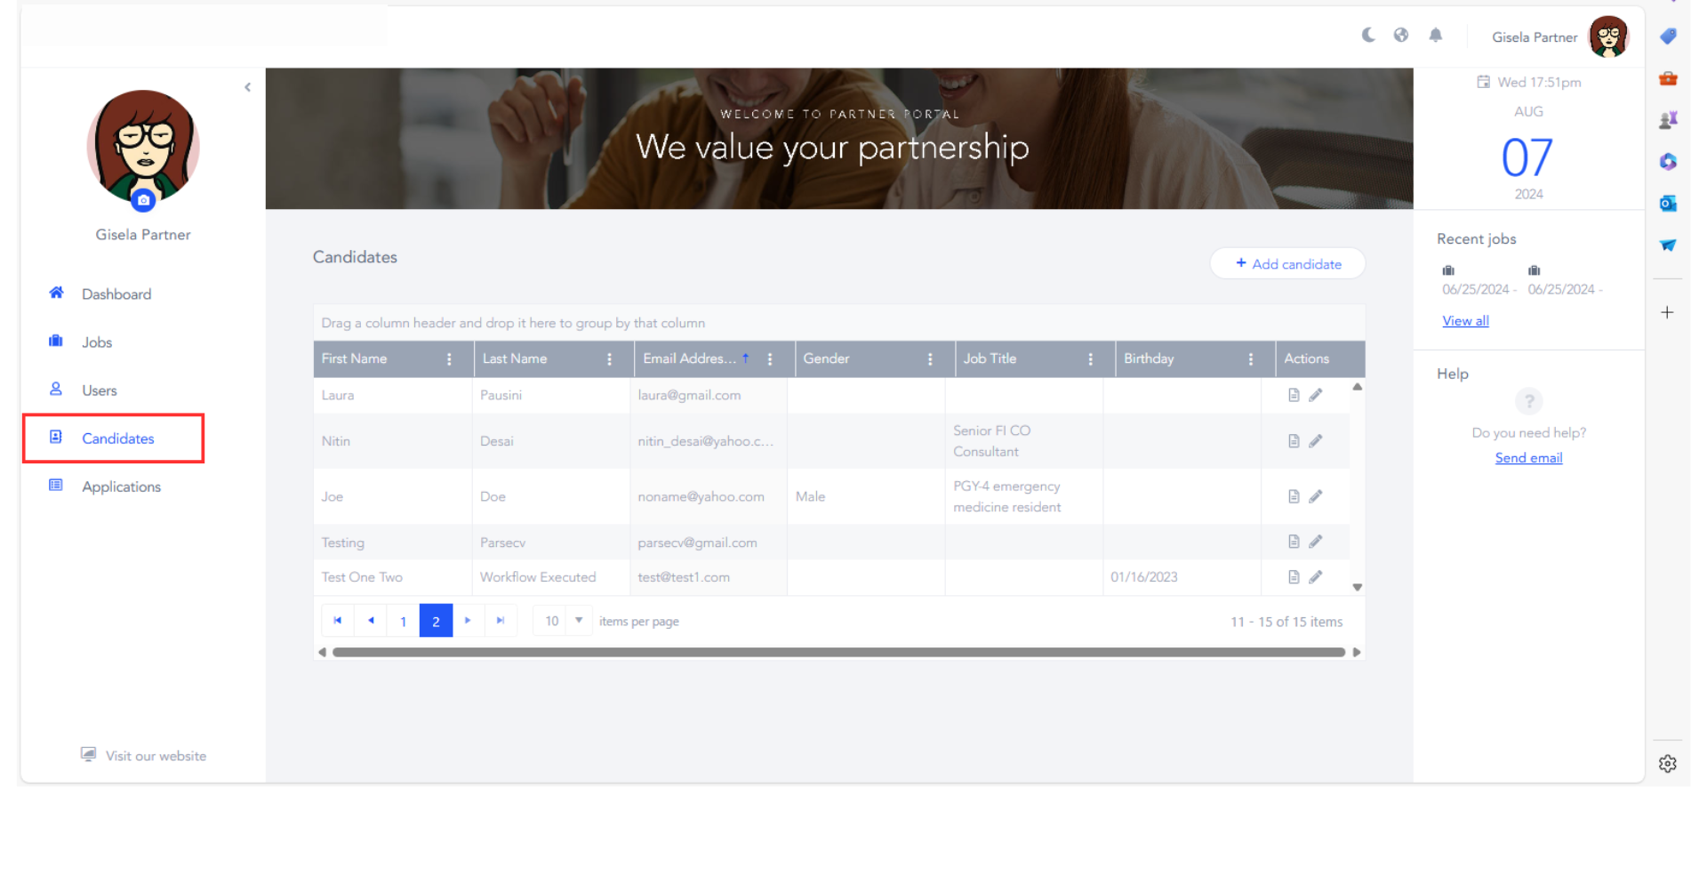Open items per page dropdown
Image resolution: width=1707 pixels, height=869 pixels.
[x=563, y=621]
